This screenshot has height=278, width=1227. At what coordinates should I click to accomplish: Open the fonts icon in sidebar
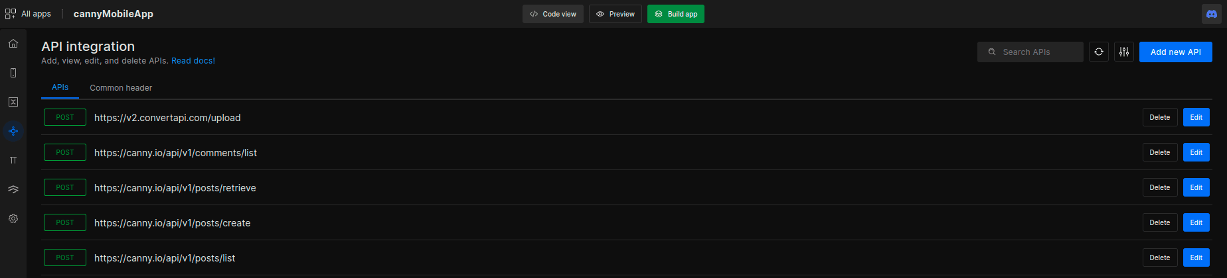click(x=13, y=160)
